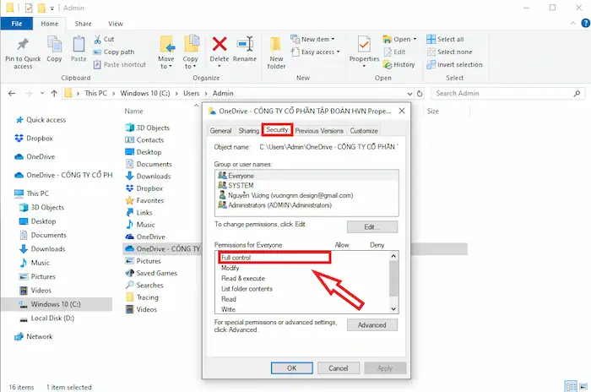
Task: Click OK in the properties dialog
Action: 291,368
